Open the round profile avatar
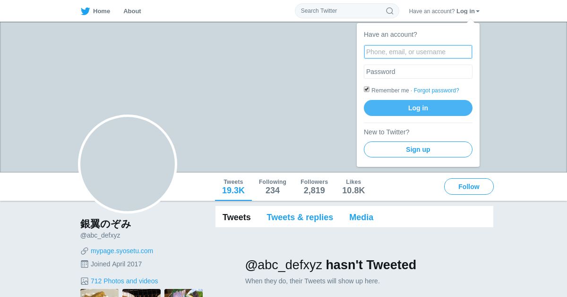 pyautogui.click(x=128, y=164)
